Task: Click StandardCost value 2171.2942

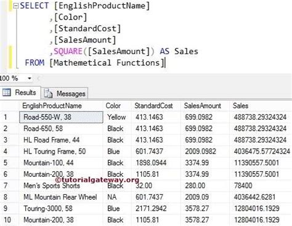Action: pyautogui.click(x=156, y=209)
